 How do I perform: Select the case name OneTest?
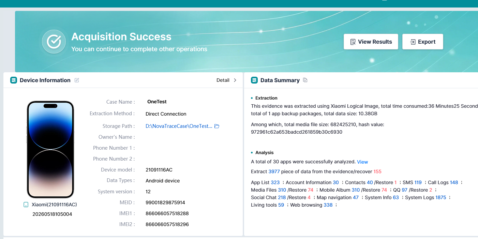[157, 102]
